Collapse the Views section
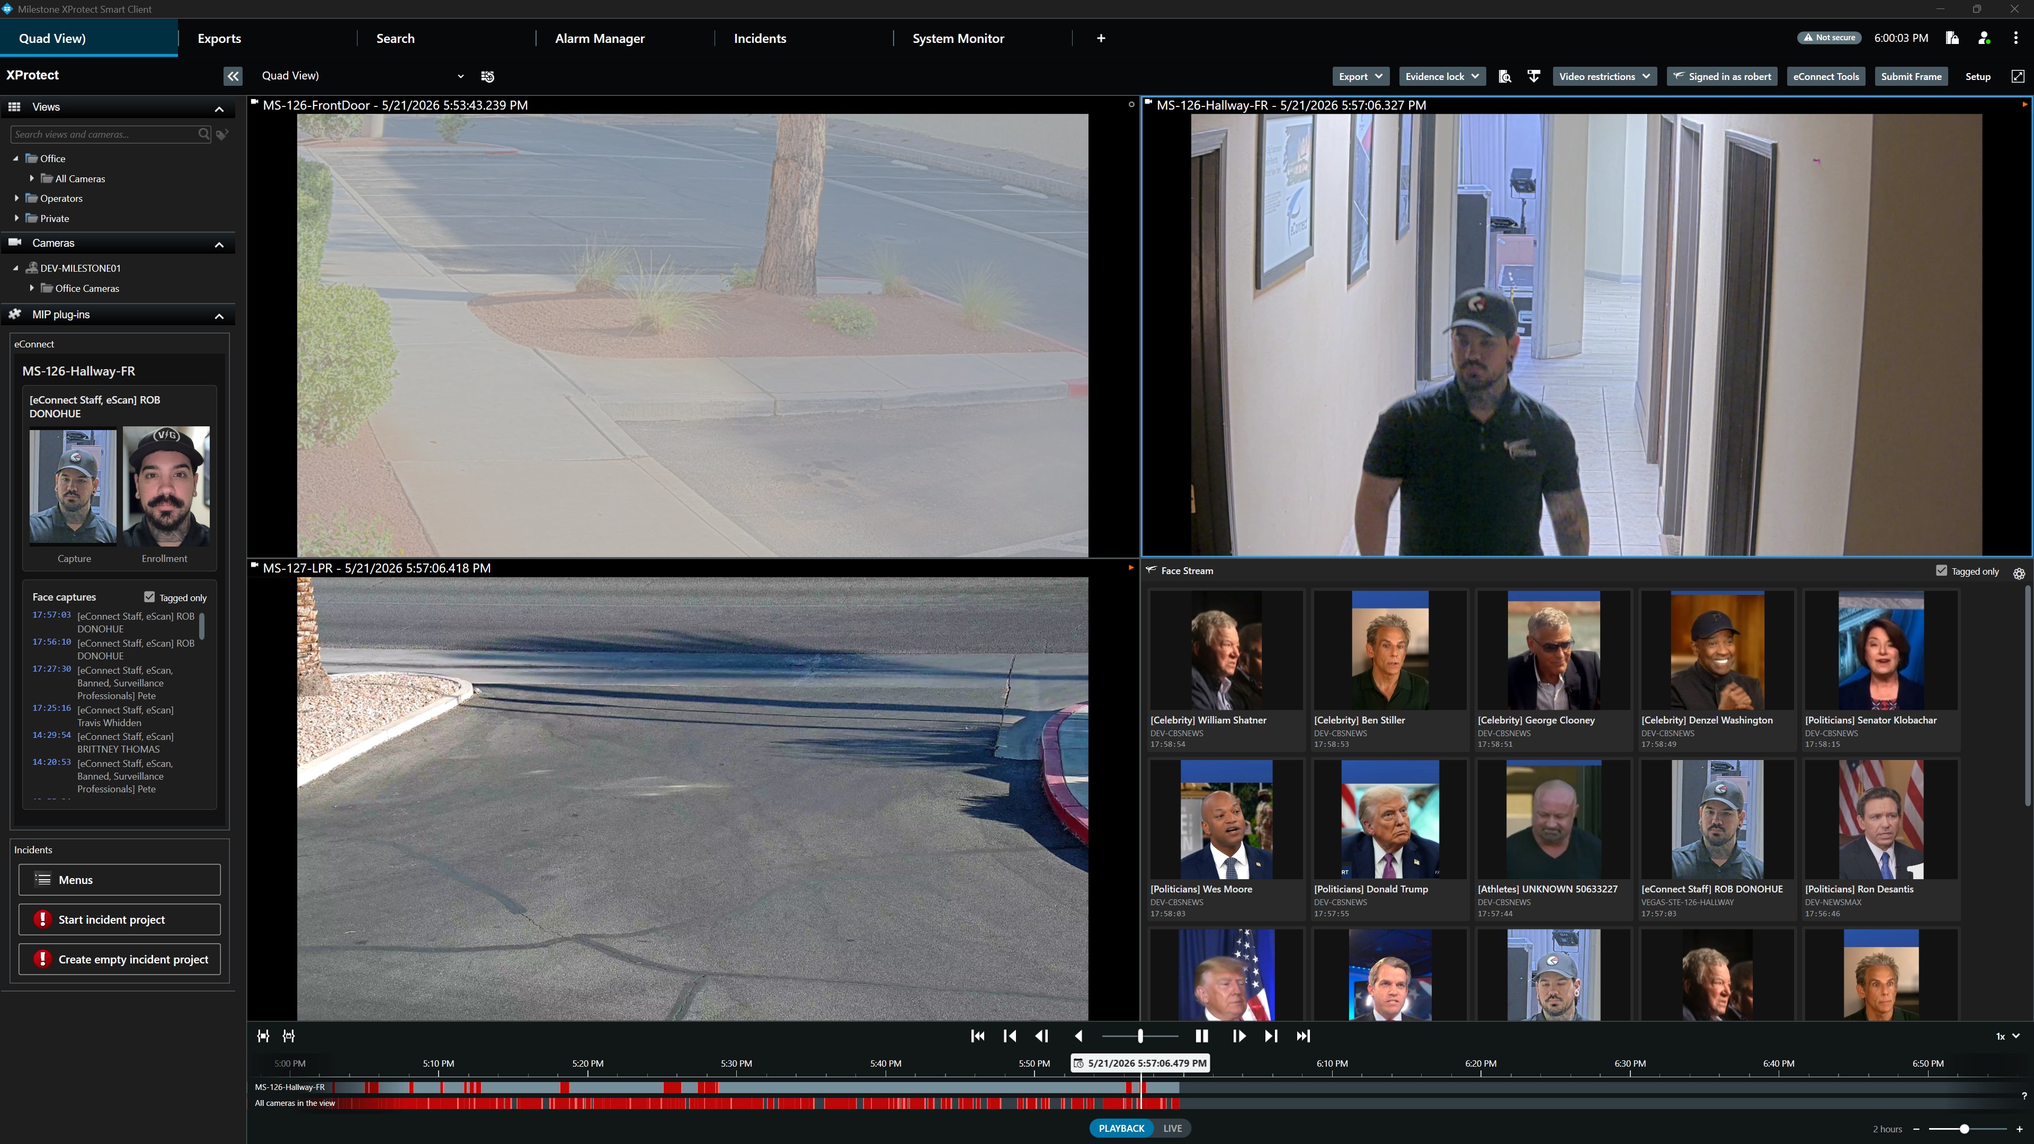The height and width of the screenshot is (1144, 2034). [x=219, y=108]
